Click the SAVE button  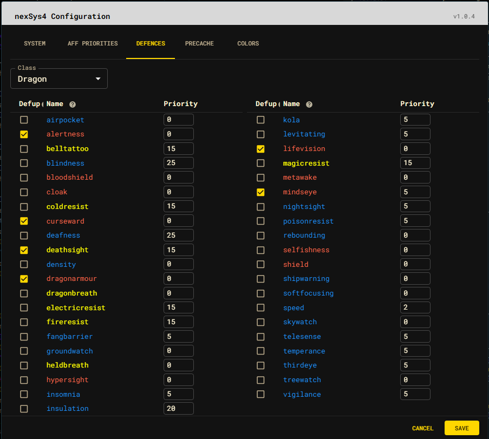461,428
